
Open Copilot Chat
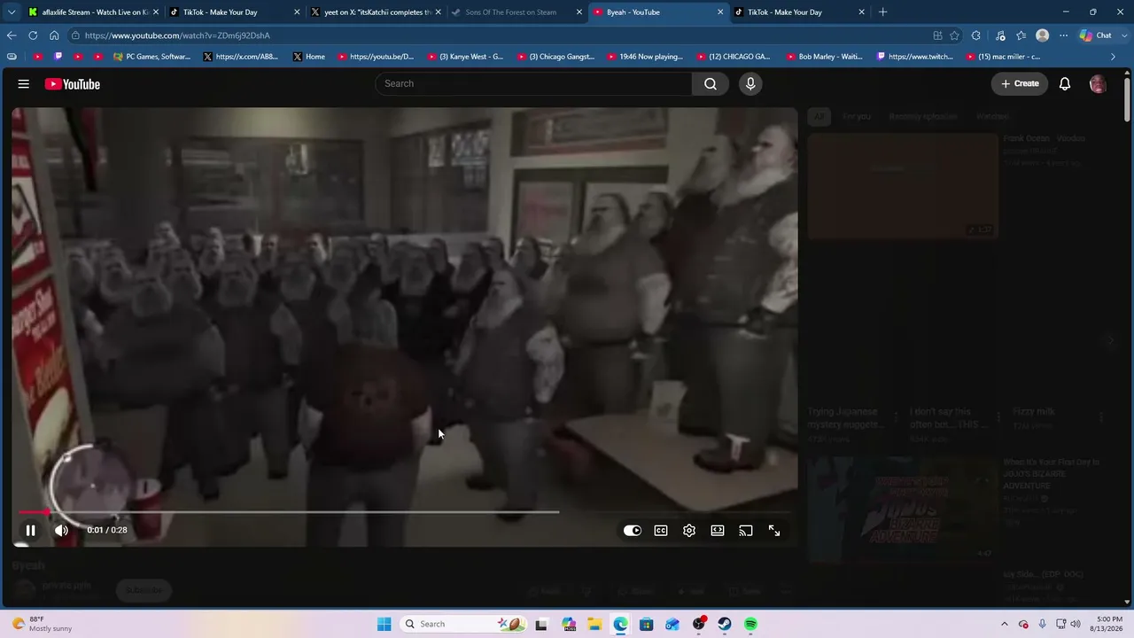pyautogui.click(x=1097, y=35)
